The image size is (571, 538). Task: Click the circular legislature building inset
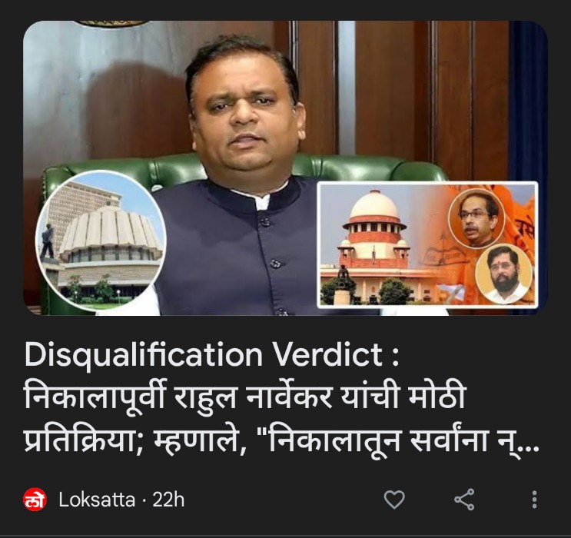coord(101,240)
